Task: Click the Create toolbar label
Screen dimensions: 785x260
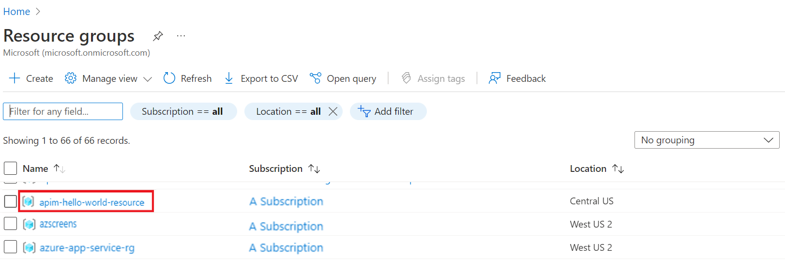Action: point(40,78)
